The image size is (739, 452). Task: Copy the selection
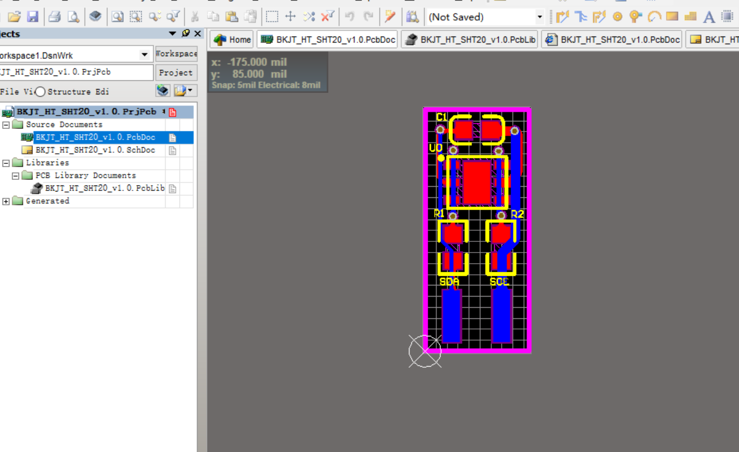213,17
